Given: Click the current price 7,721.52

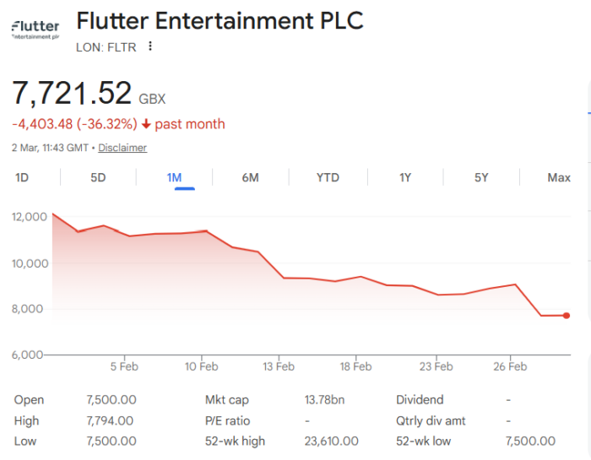Looking at the screenshot, I should pos(72,93).
